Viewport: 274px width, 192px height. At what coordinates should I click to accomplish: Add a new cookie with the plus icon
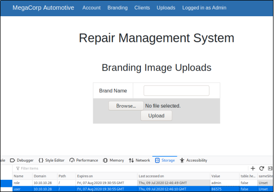coord(253,168)
